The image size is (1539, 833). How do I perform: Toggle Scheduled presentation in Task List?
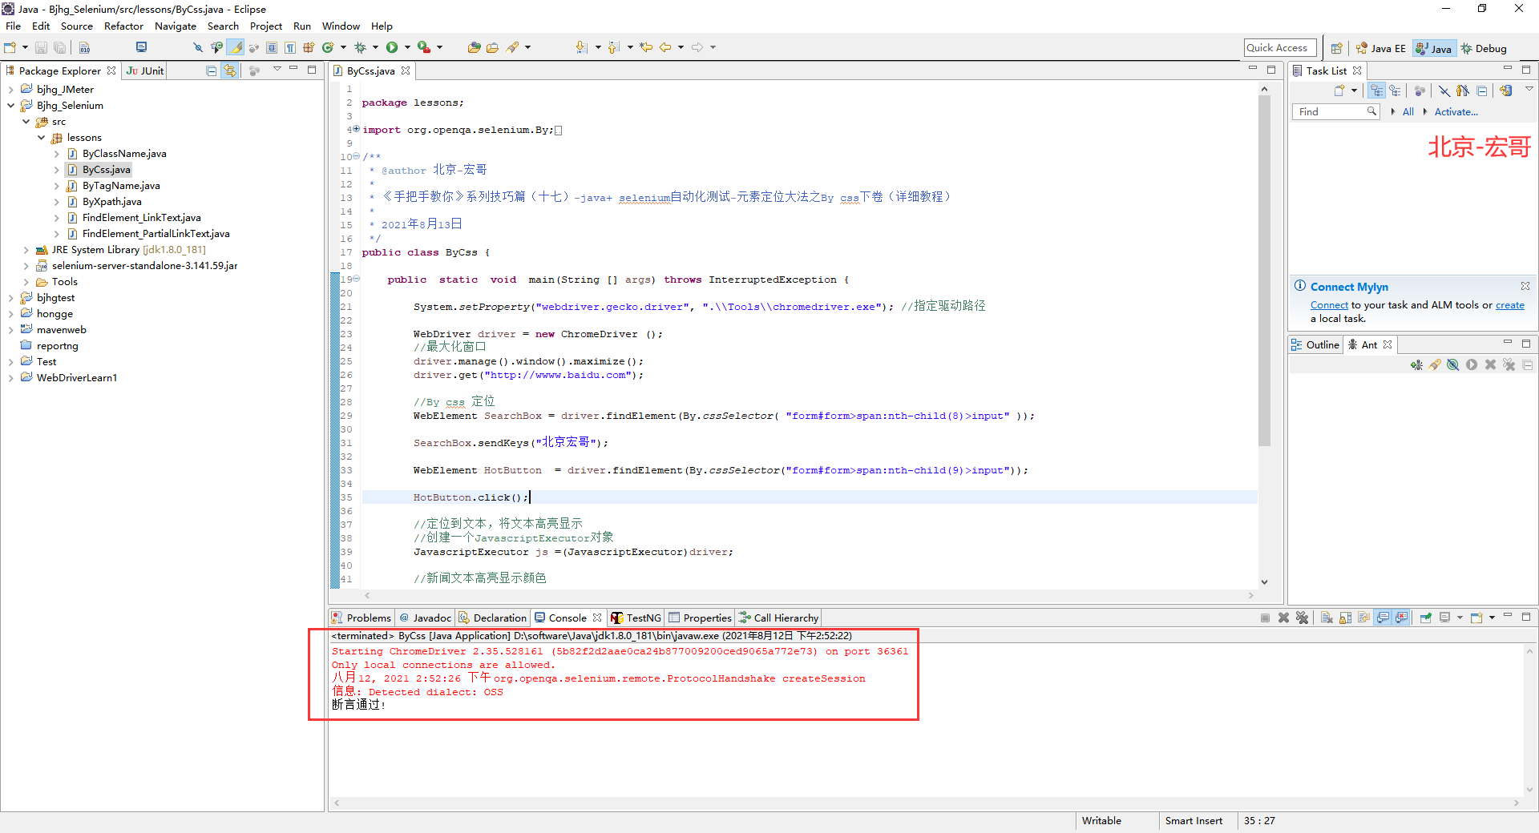coord(1395,91)
